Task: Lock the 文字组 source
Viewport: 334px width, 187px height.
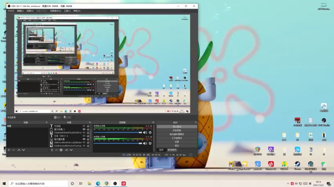Action: point(88,126)
